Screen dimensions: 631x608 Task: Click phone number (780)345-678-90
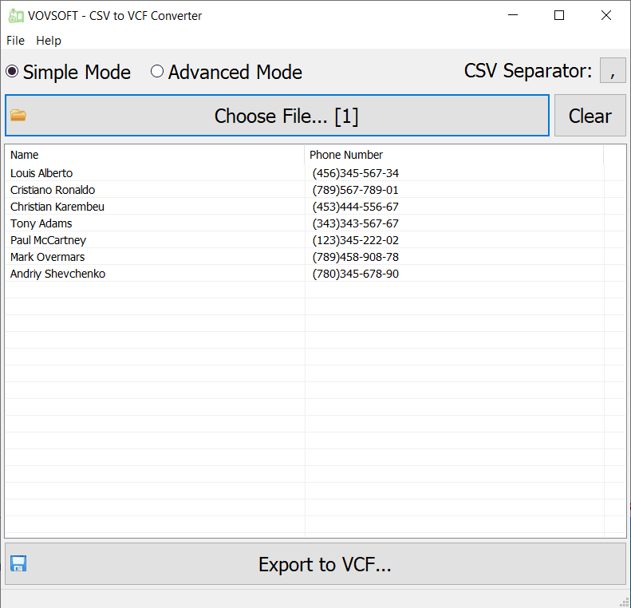point(356,274)
